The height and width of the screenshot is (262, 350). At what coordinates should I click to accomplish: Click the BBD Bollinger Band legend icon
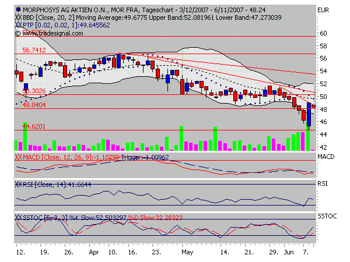point(18,18)
